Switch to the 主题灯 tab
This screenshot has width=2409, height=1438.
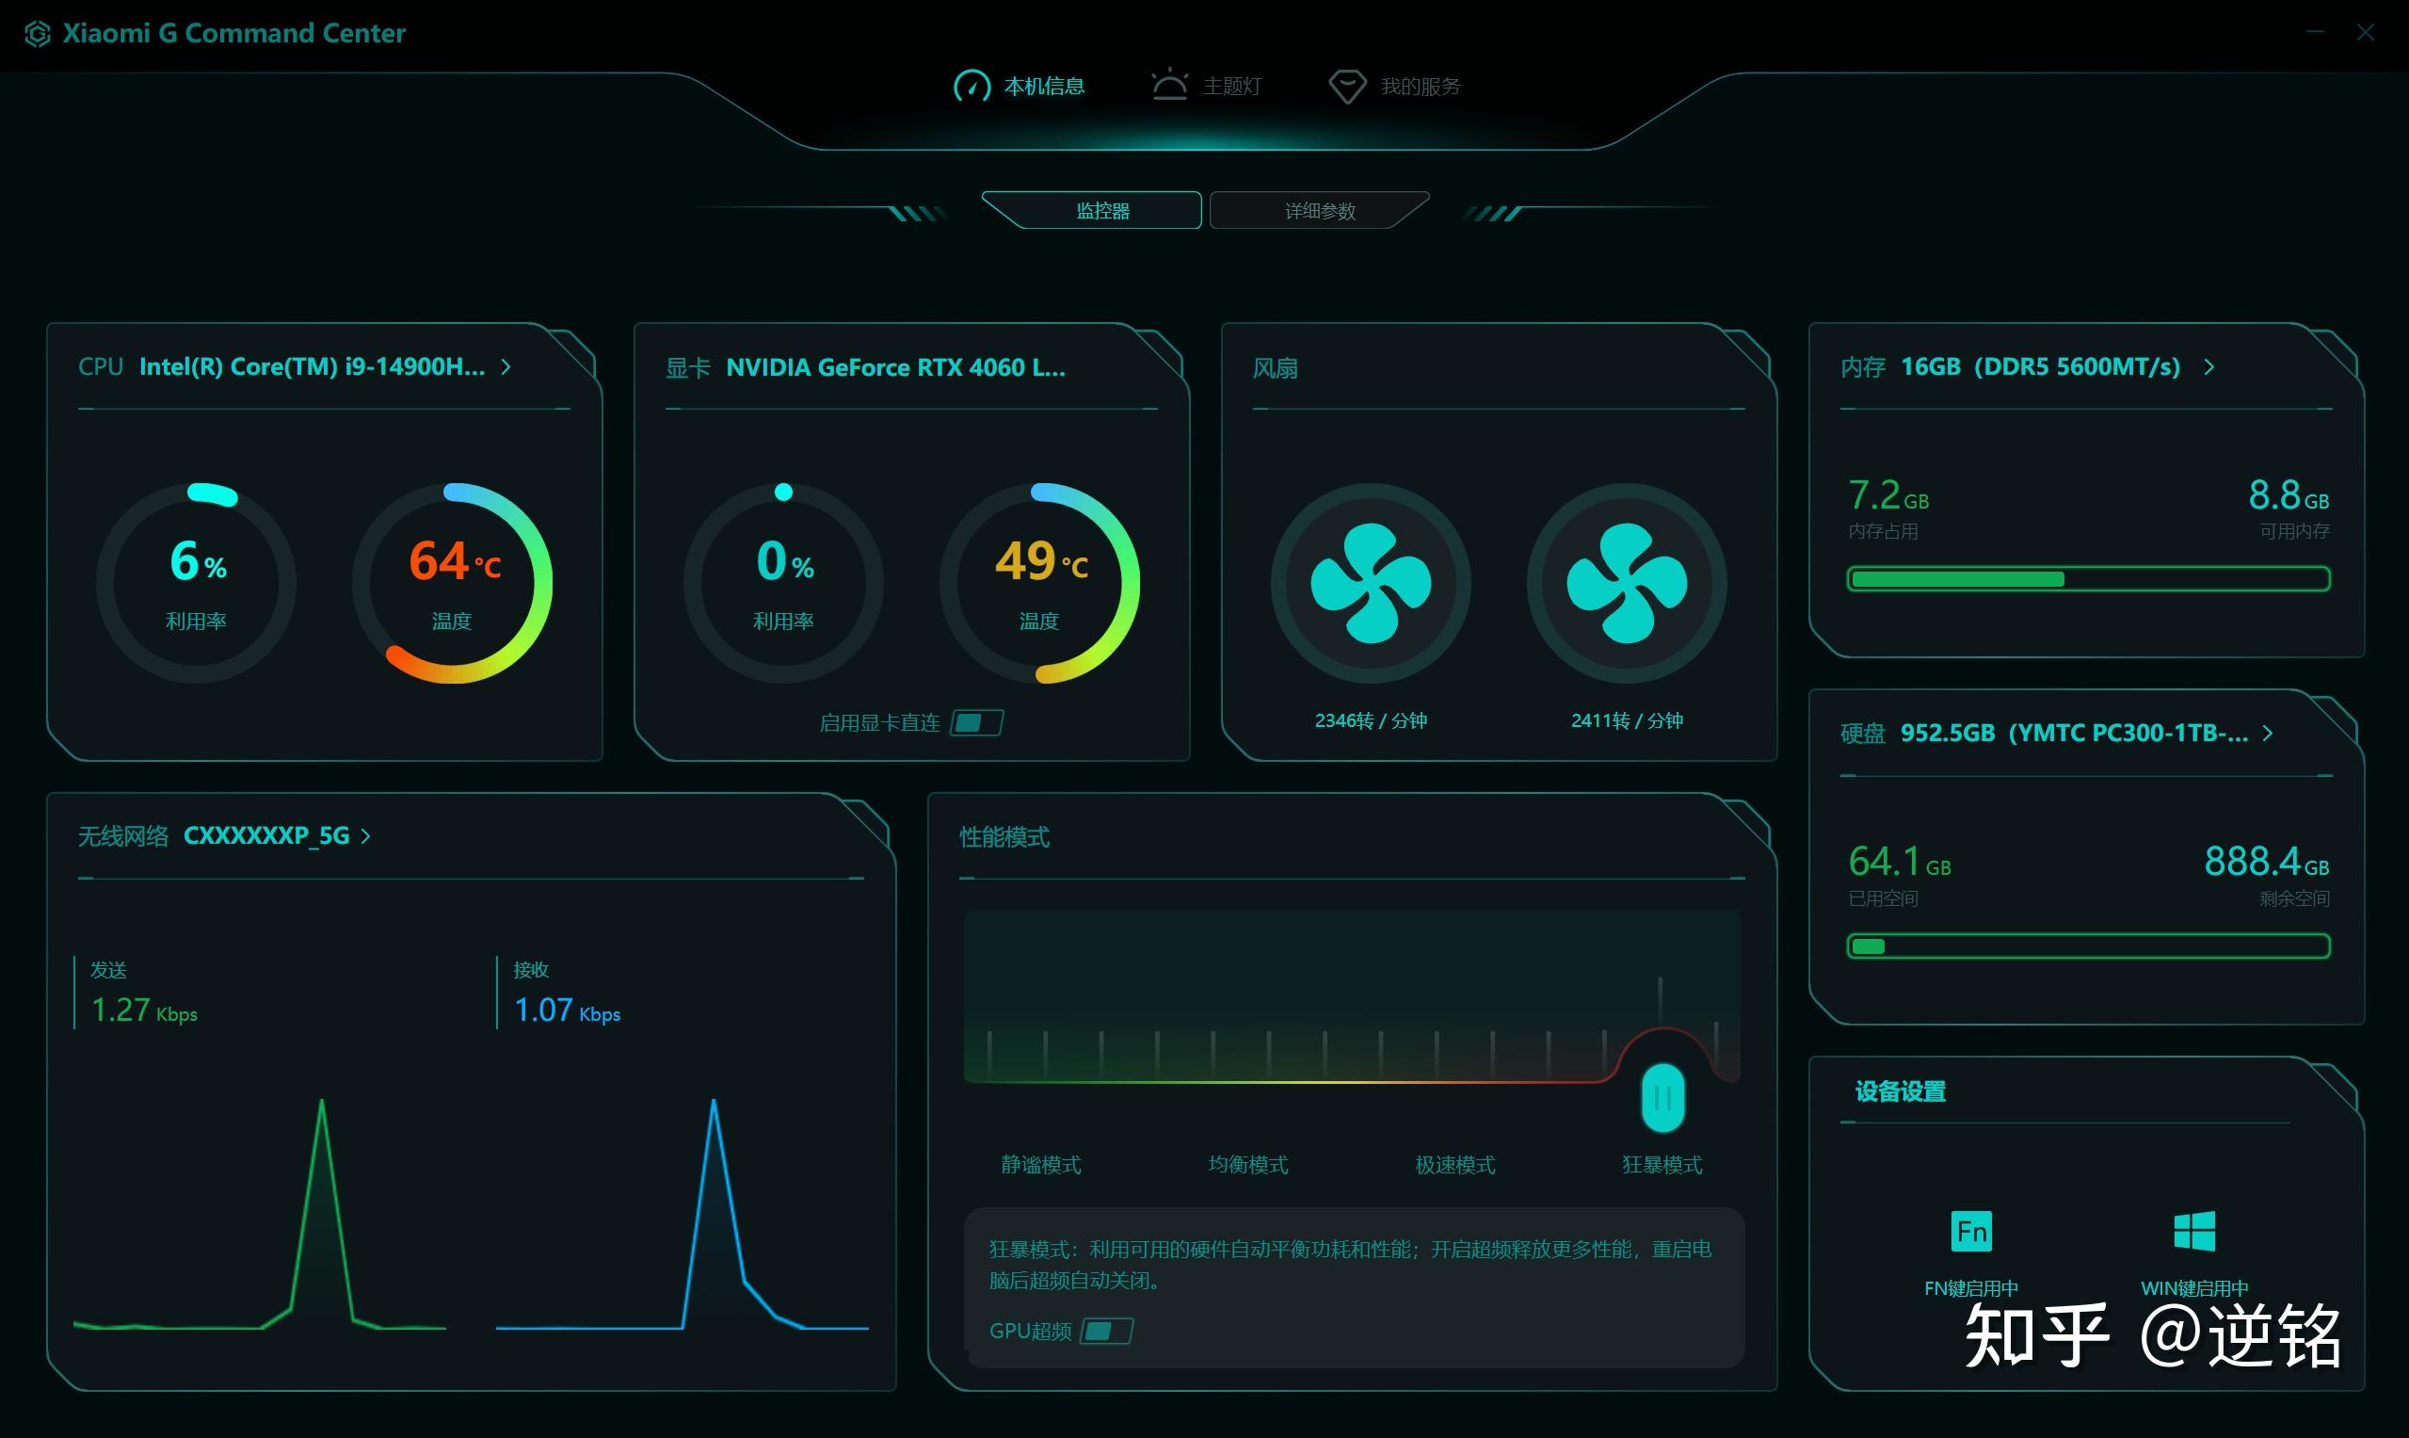(x=1207, y=87)
